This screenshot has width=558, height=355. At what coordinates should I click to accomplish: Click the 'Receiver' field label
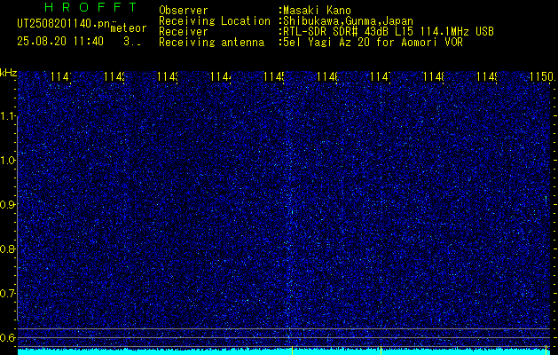(x=184, y=32)
